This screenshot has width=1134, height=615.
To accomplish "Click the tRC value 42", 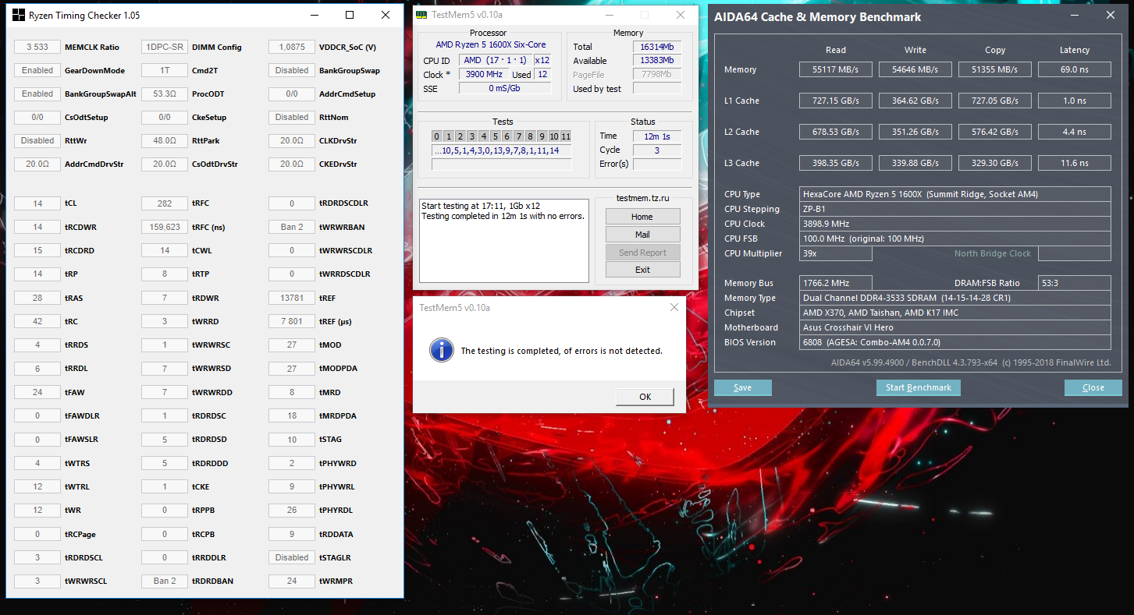I will [37, 321].
